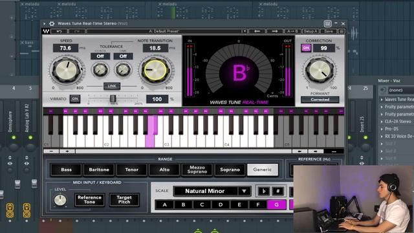Screen dimensions: 414x233
Task: Adjust the Note Transition knob
Action: tap(155, 71)
